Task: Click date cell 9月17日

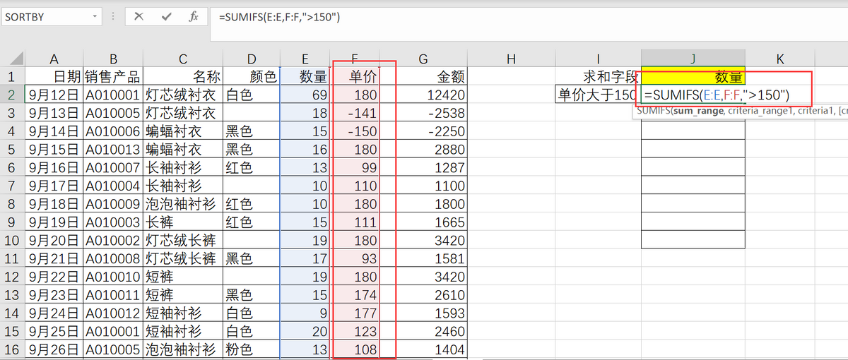Action: click(54, 186)
